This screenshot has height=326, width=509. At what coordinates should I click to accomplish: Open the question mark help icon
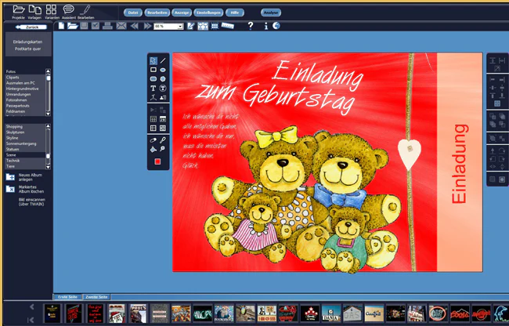(251, 26)
